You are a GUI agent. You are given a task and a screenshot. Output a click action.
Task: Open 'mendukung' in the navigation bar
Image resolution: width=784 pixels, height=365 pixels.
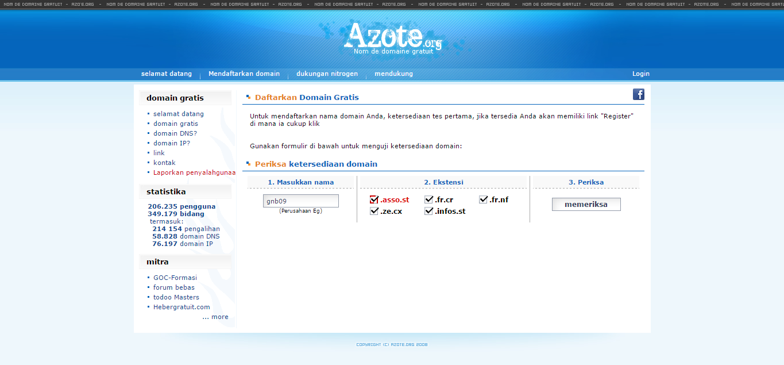[393, 74]
